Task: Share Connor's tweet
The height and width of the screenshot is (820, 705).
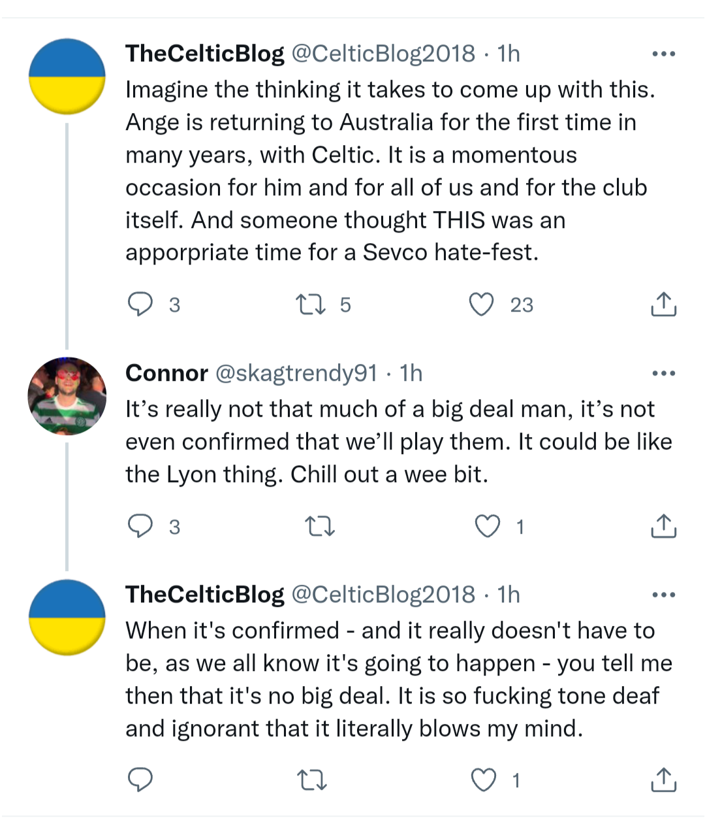Action: pos(663,526)
